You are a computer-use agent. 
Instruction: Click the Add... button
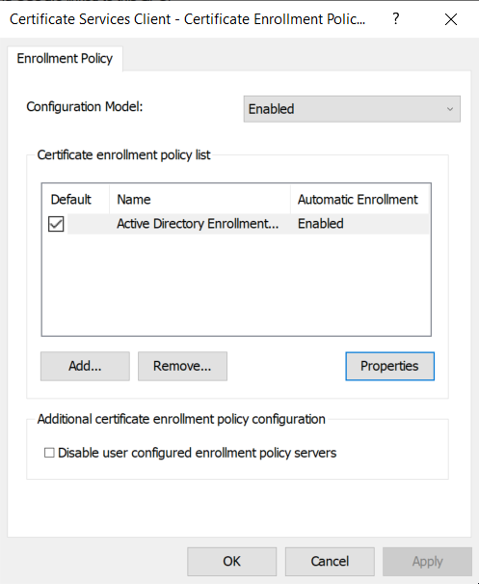pyautogui.click(x=85, y=366)
